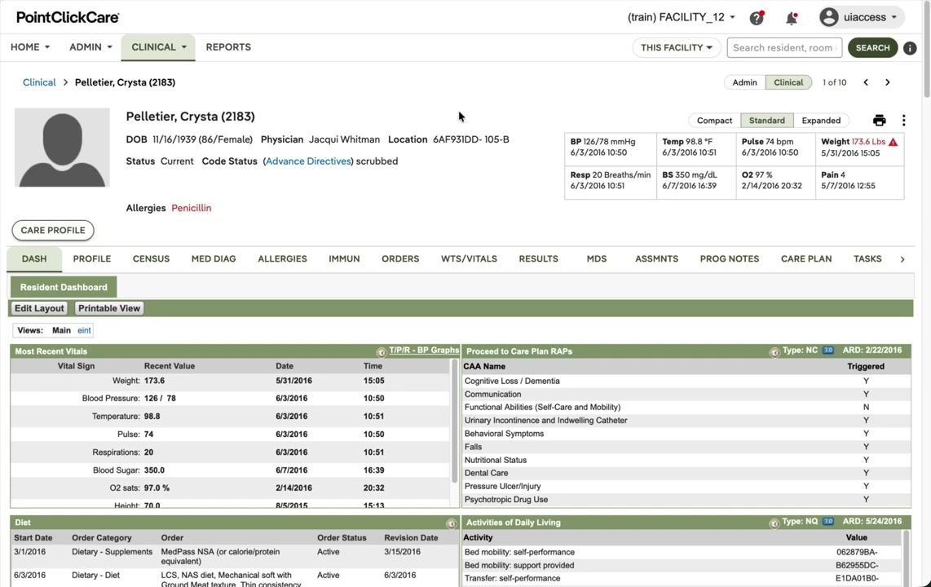Viewport: 931px width, 587px height.
Task: Open the ASSMNTS tab
Action: click(x=657, y=259)
